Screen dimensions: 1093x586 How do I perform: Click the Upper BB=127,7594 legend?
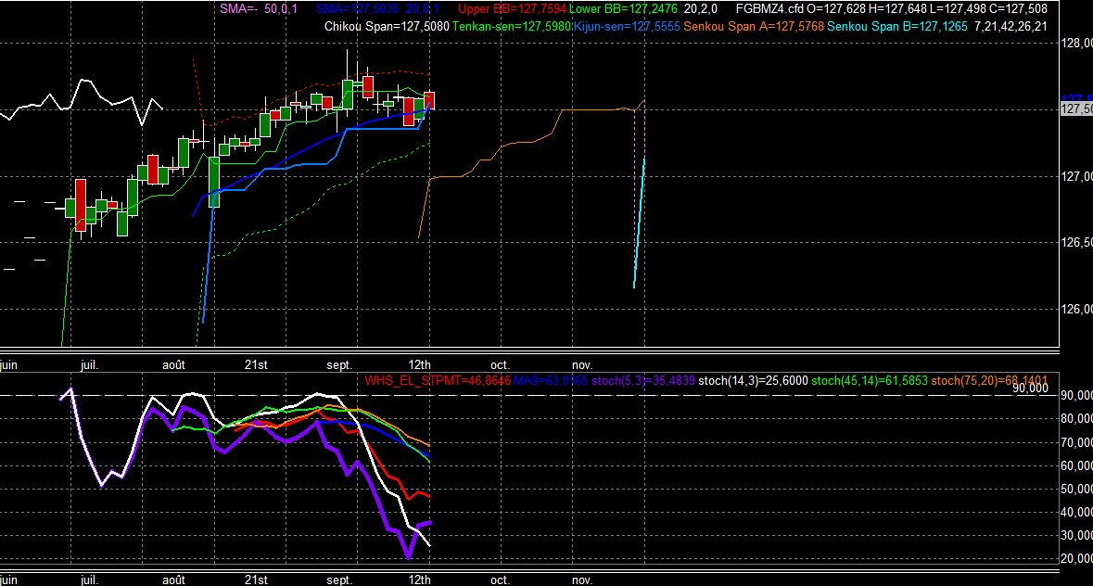coord(512,9)
